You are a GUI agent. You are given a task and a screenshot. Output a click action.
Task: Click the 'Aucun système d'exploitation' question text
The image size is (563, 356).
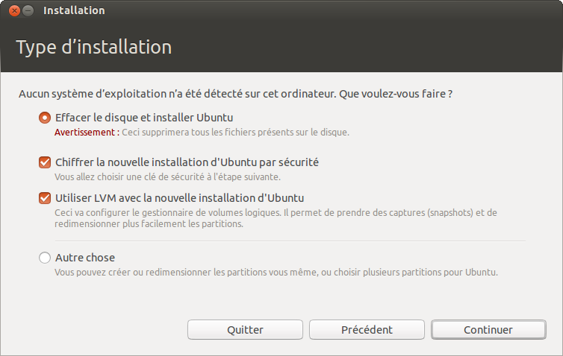(x=235, y=94)
